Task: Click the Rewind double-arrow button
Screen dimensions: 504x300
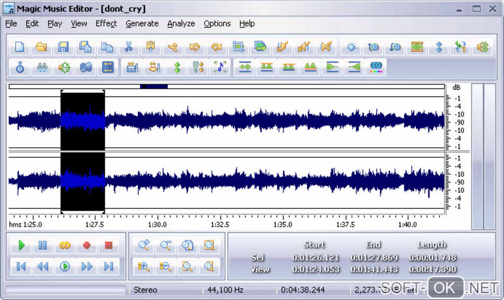Action: (x=43, y=266)
